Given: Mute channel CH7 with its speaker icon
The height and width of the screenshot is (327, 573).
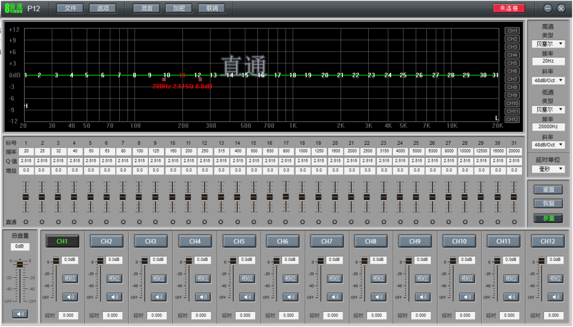Looking at the screenshot, I should coord(335,297).
